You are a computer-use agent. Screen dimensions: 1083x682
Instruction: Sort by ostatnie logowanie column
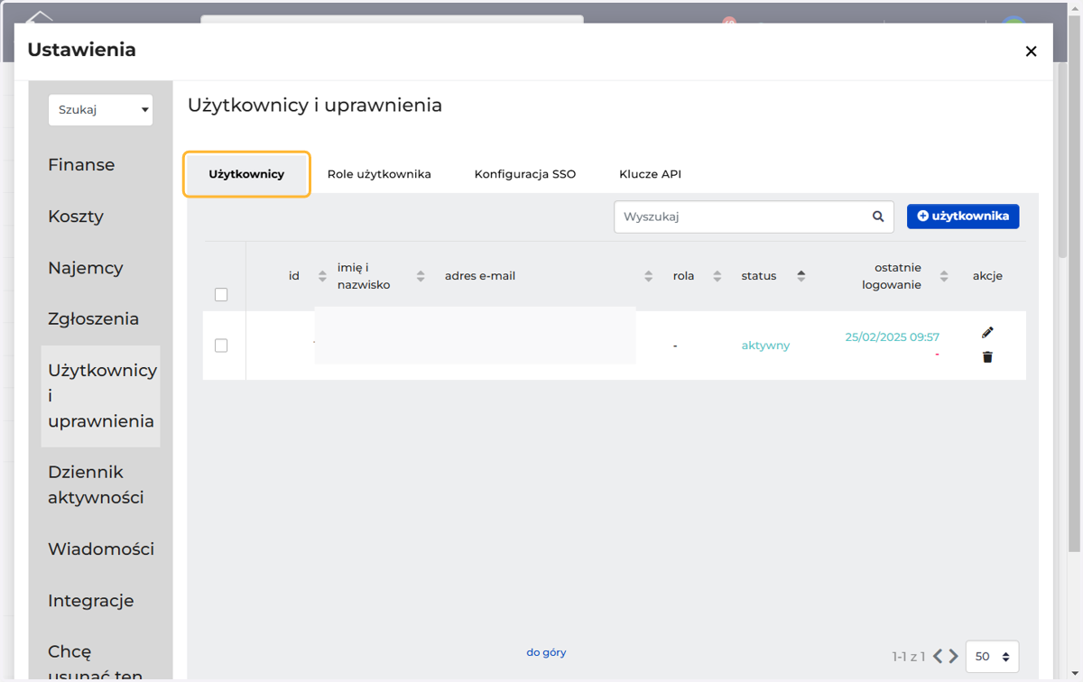[x=944, y=276]
